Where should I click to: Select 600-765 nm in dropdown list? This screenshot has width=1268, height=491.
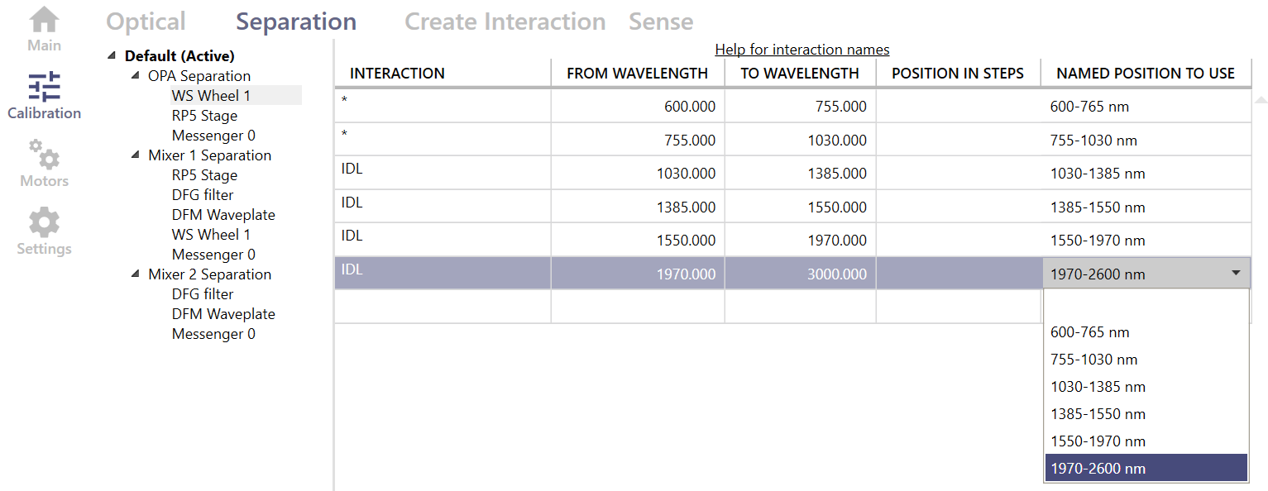click(1089, 332)
